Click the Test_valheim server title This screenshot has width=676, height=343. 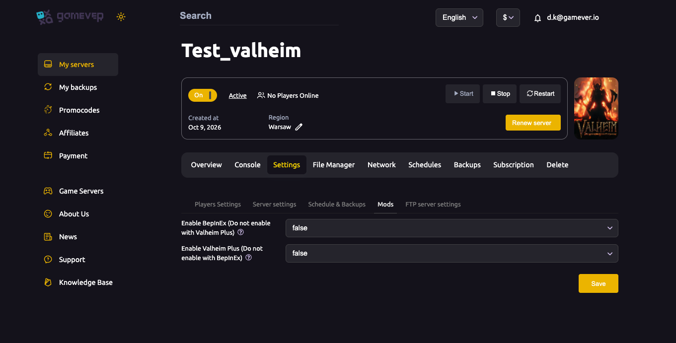pyautogui.click(x=241, y=51)
